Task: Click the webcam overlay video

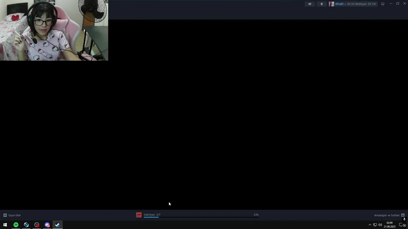Action: 54,30
